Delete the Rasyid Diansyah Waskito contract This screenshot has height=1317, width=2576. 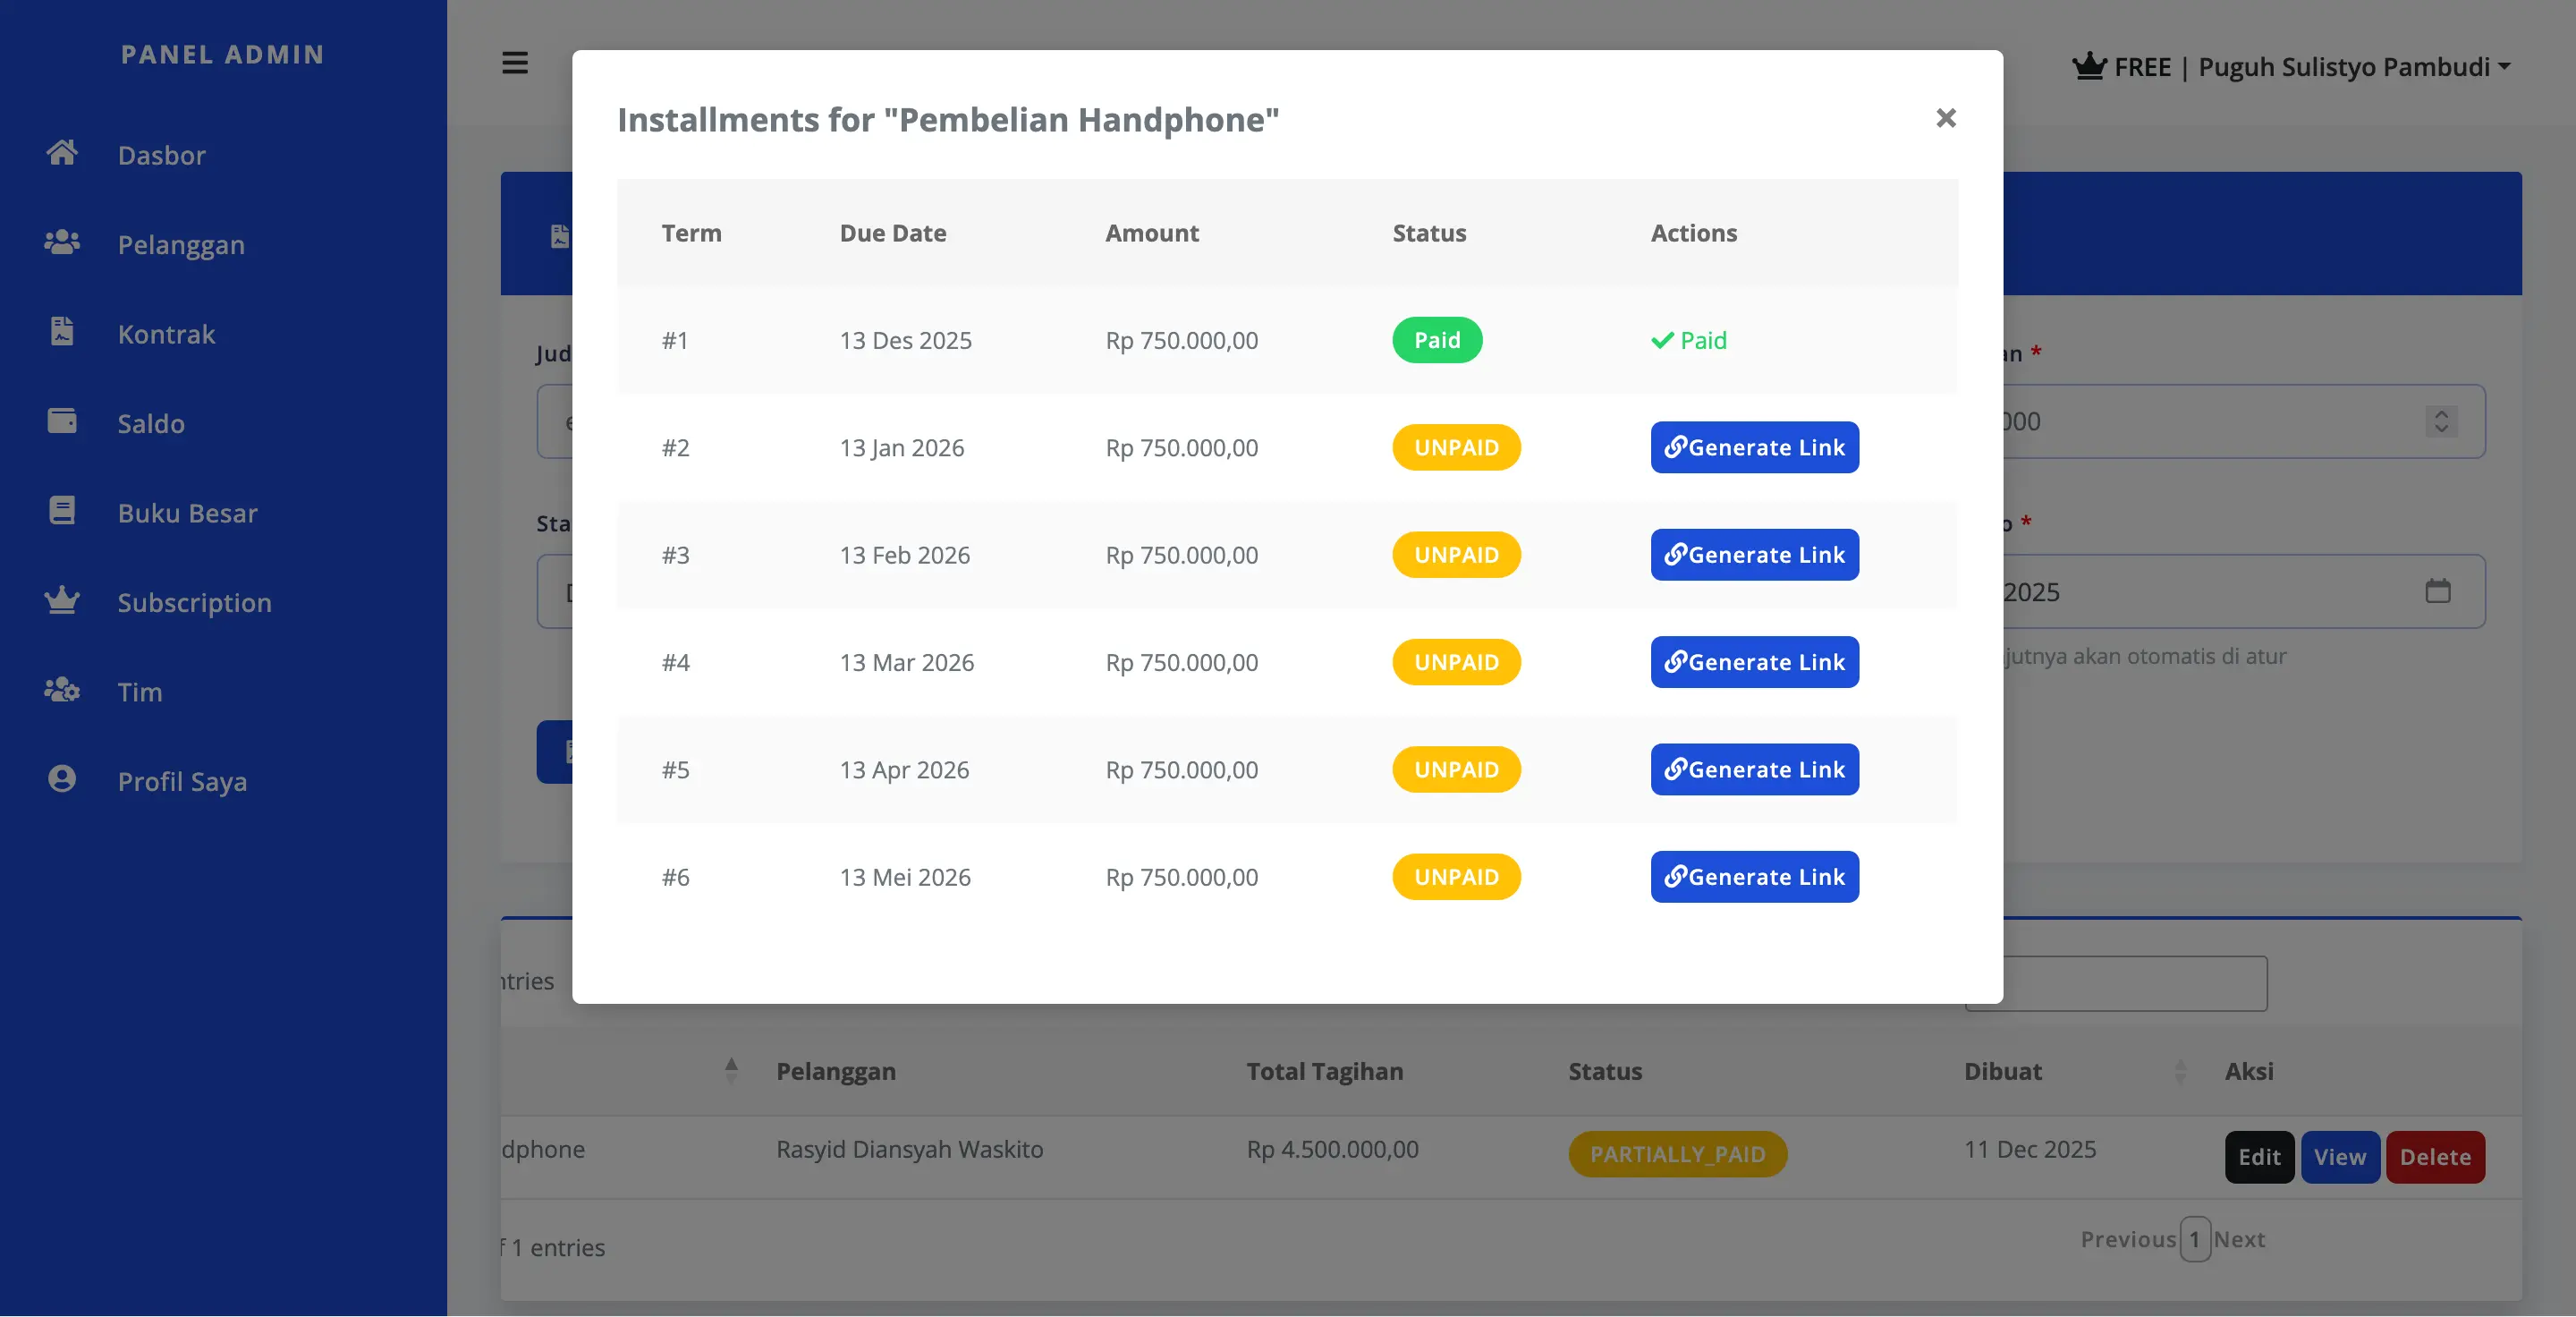click(2435, 1157)
